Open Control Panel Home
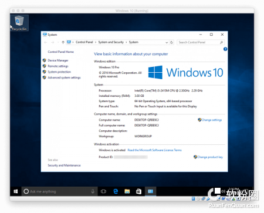This screenshot has width=264, height=213. (61, 52)
